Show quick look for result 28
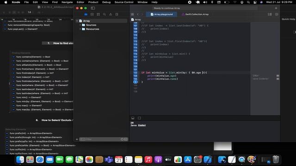296x166 pixels. 277,76
